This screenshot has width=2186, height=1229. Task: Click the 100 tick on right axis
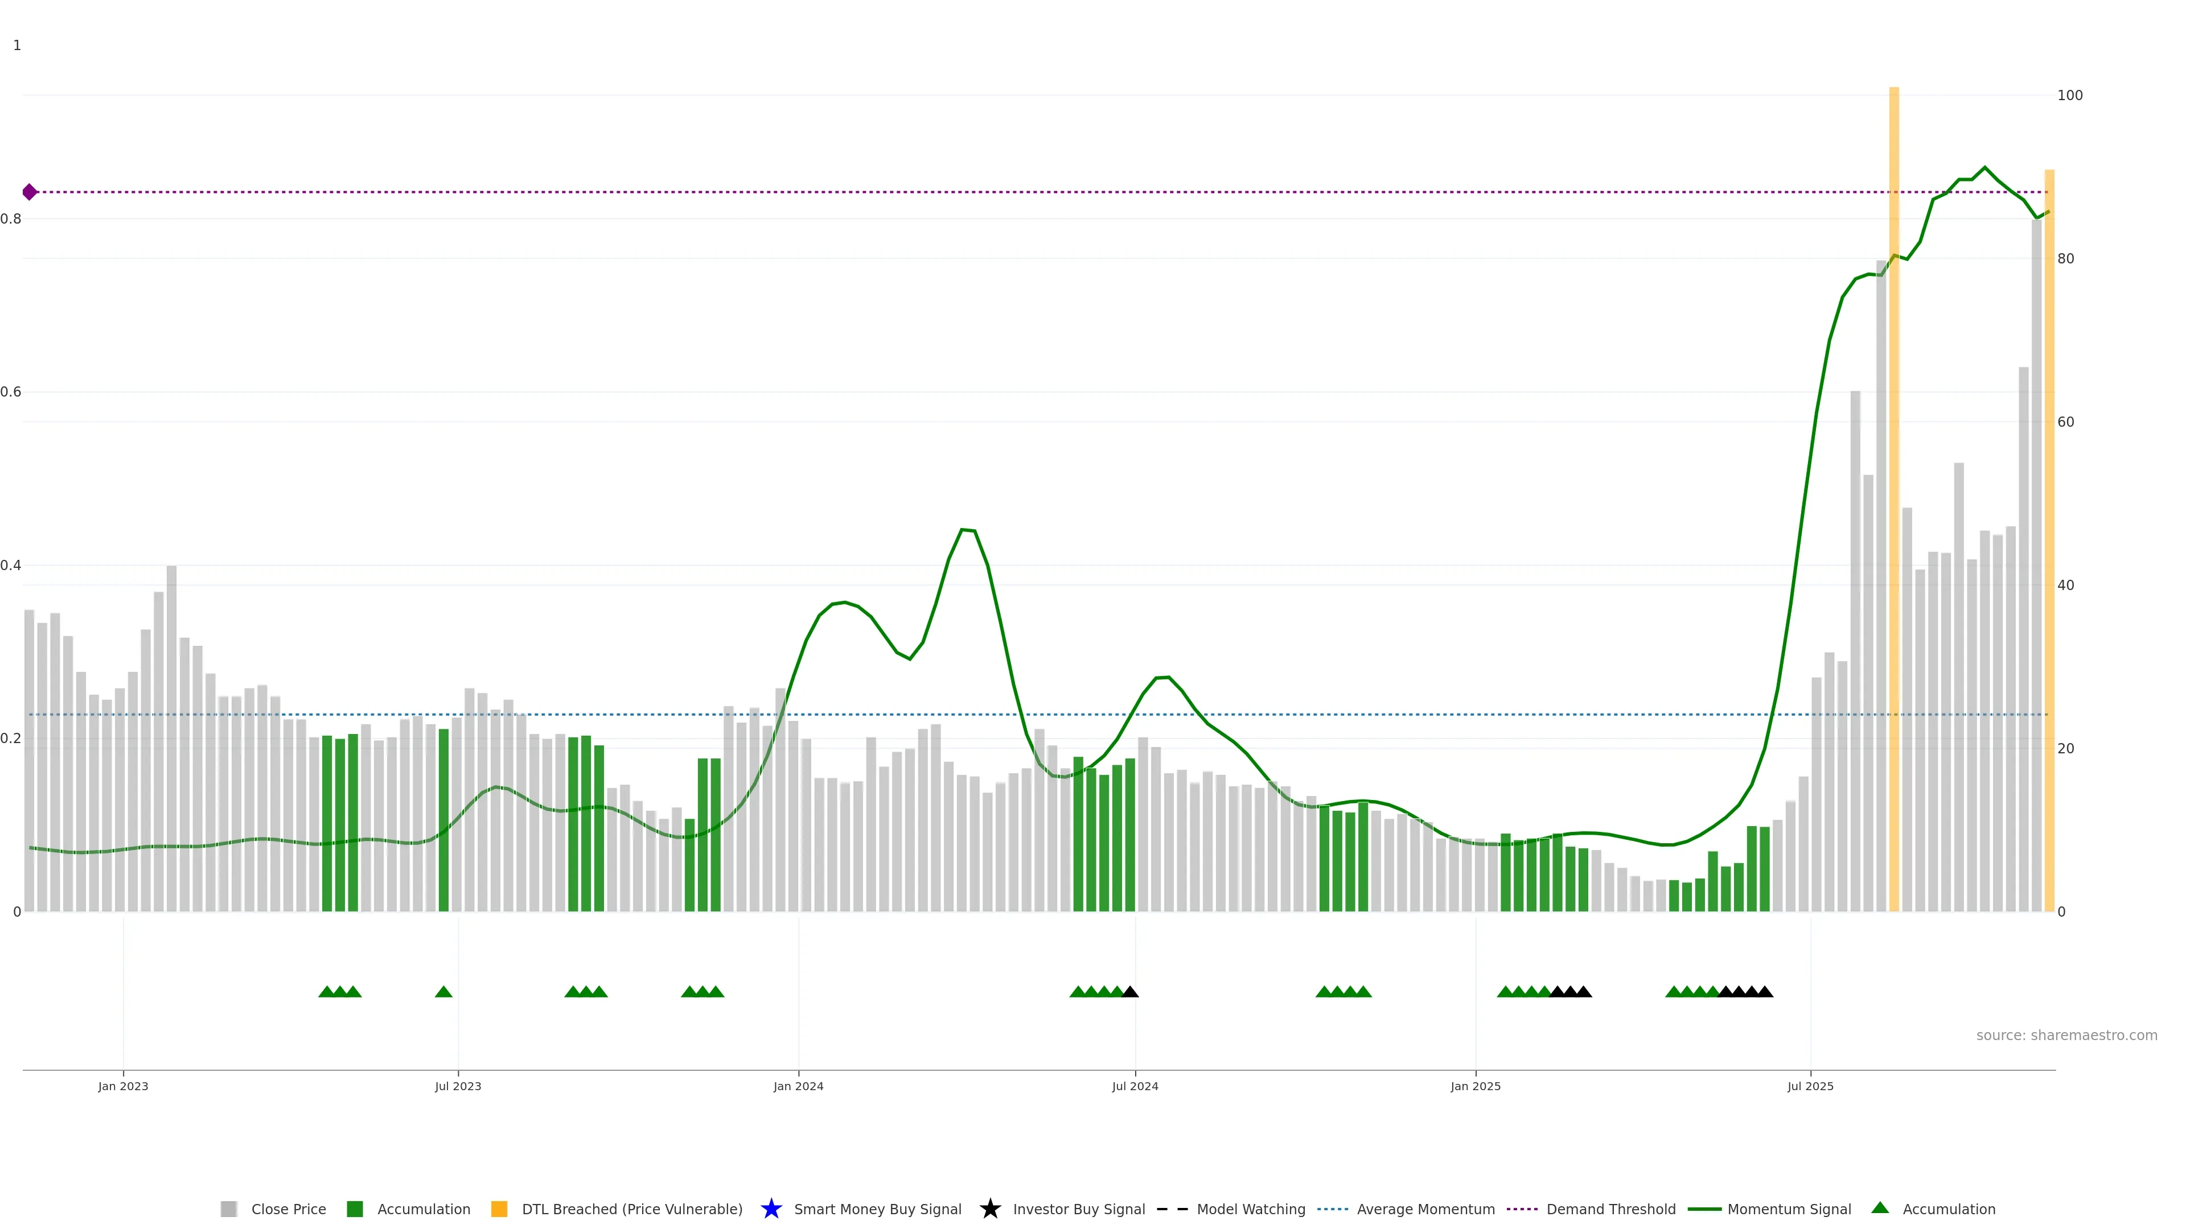(x=2070, y=95)
